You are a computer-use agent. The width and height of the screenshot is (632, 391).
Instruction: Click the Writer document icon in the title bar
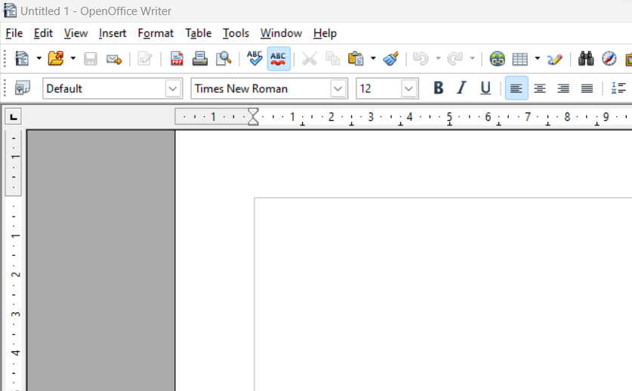pos(10,11)
